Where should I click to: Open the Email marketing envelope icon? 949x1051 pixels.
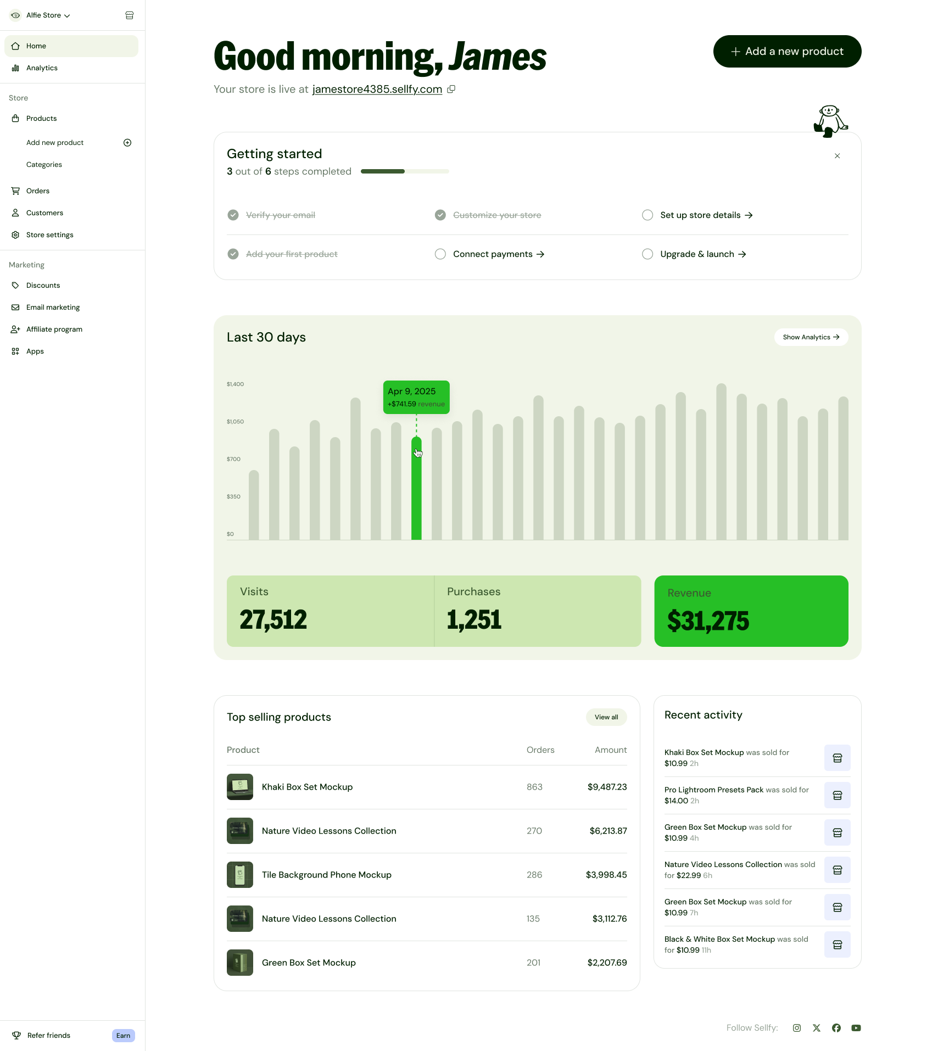15,307
